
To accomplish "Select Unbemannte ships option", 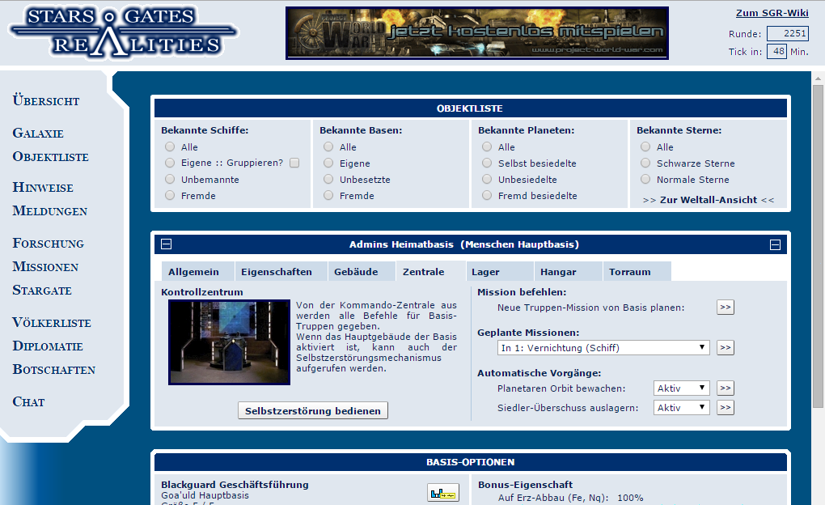I will (170, 179).
